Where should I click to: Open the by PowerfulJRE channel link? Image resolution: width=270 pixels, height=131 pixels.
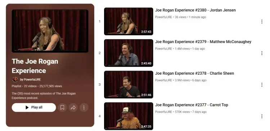click(30, 79)
